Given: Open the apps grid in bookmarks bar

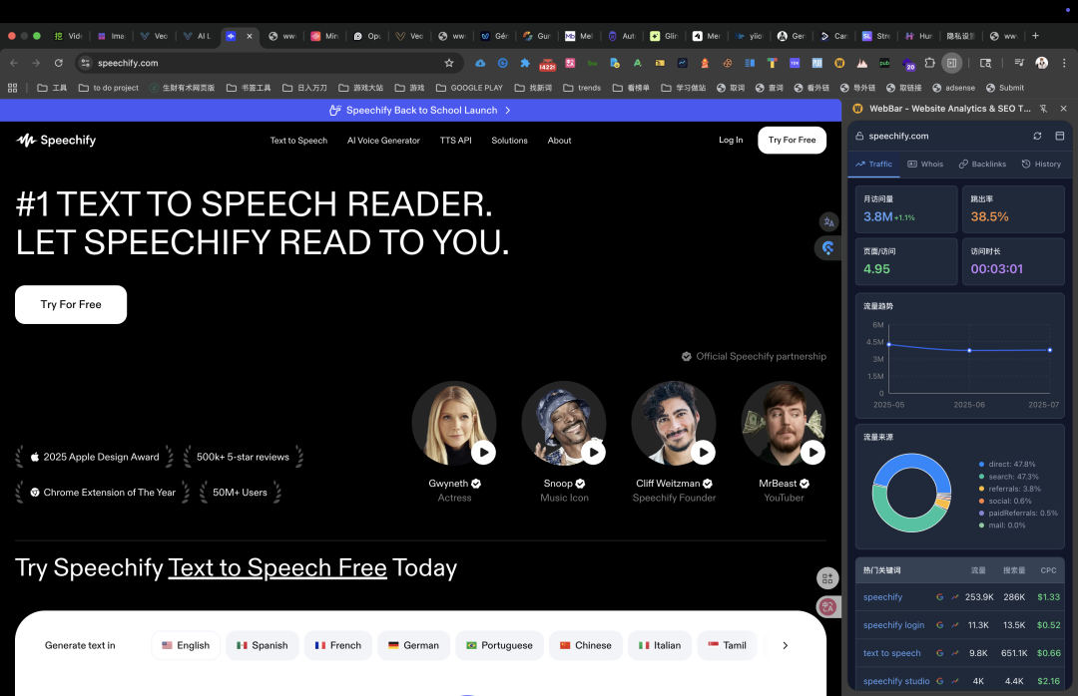Looking at the screenshot, I should point(12,88).
